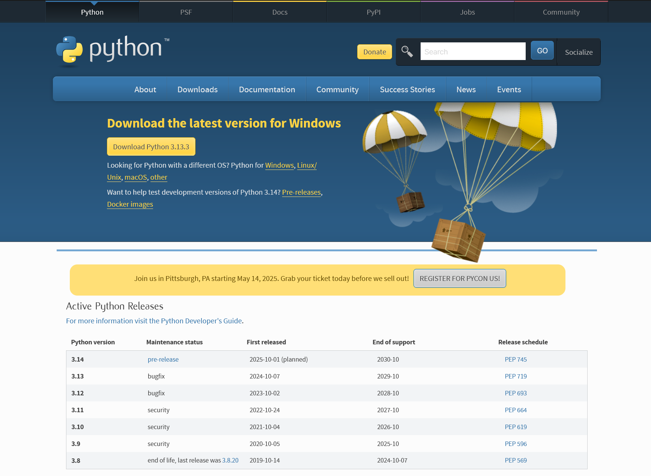Open the Community item in the main navigation
Image resolution: width=651 pixels, height=476 pixels.
[337, 89]
